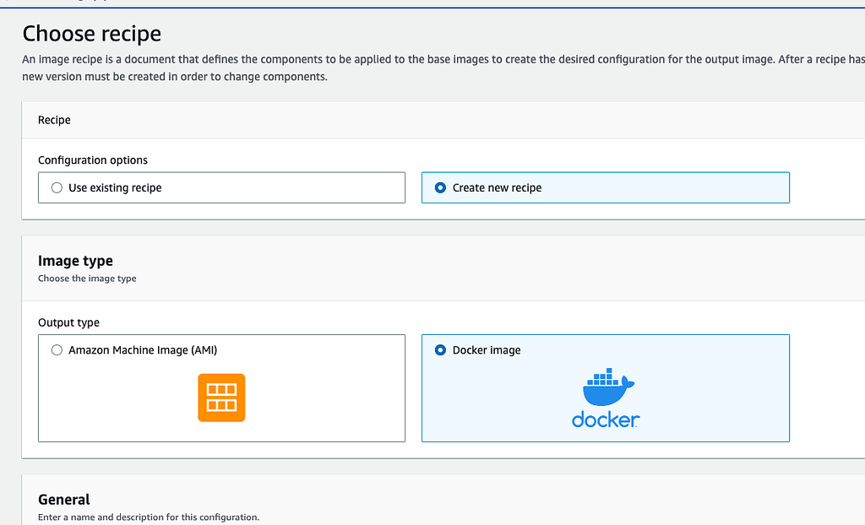Click the orange AMI grid icon
The height and width of the screenshot is (525, 865).
tap(221, 397)
